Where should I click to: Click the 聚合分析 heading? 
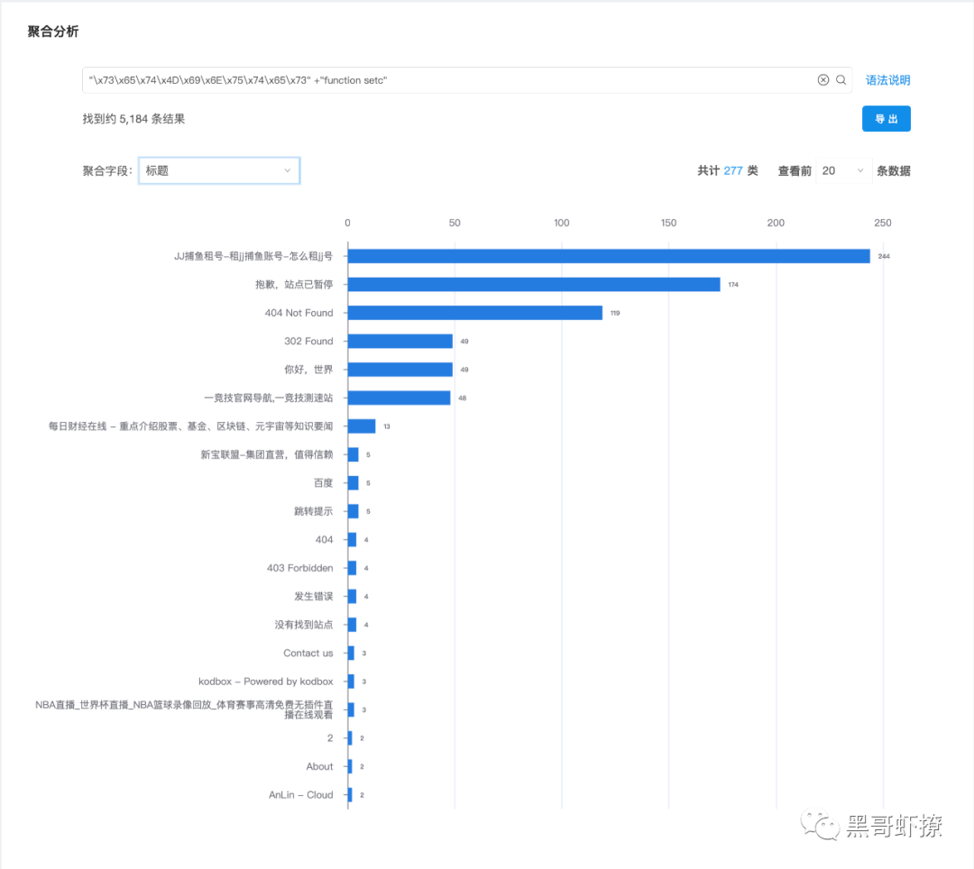[x=53, y=32]
